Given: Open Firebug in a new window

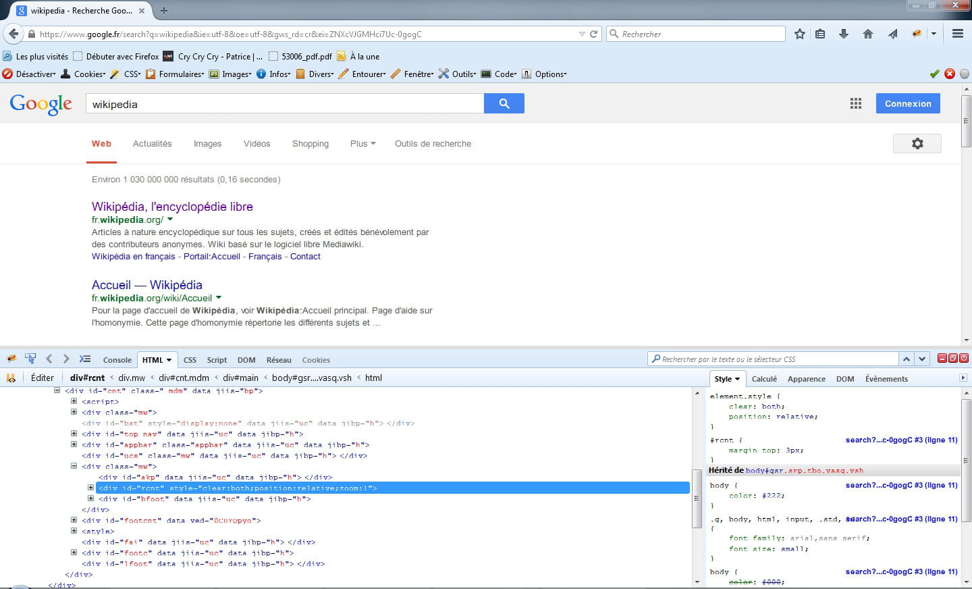Looking at the screenshot, I should [x=953, y=359].
